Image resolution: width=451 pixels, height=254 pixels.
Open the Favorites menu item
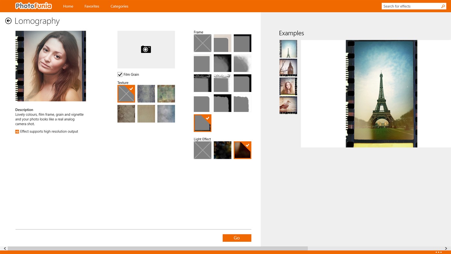(92, 6)
